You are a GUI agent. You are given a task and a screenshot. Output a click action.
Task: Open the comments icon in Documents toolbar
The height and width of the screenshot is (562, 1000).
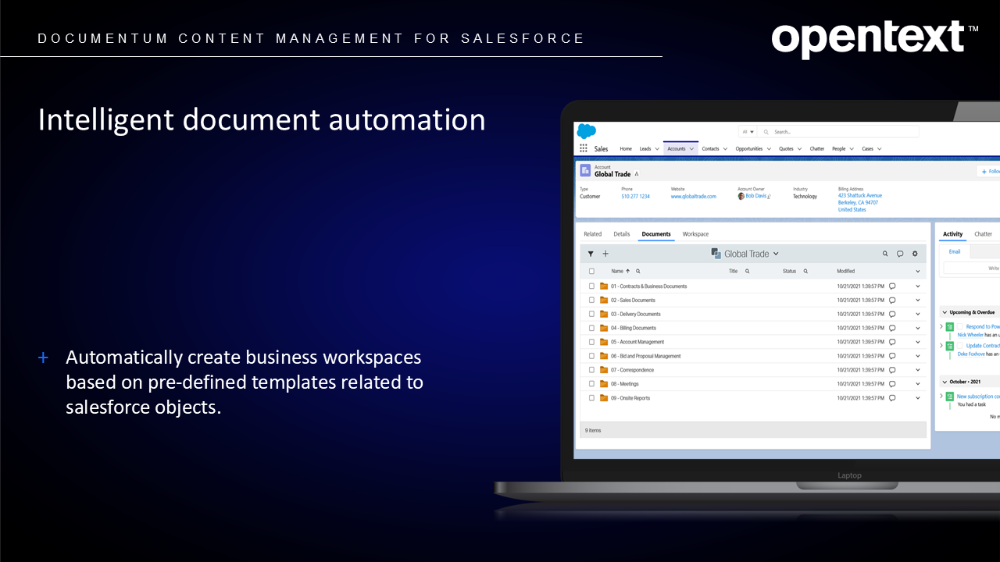[x=900, y=254]
